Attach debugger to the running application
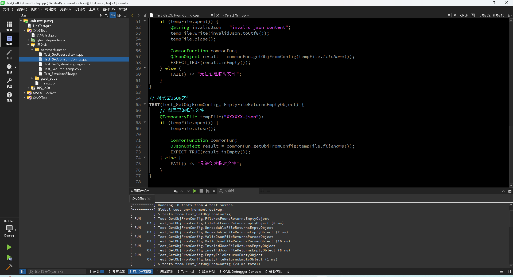Viewport: 513px width, 277px height. pyautogui.click(x=208, y=191)
